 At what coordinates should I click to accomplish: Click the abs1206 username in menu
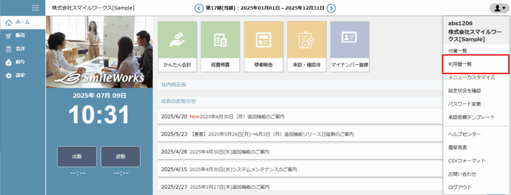[461, 23]
